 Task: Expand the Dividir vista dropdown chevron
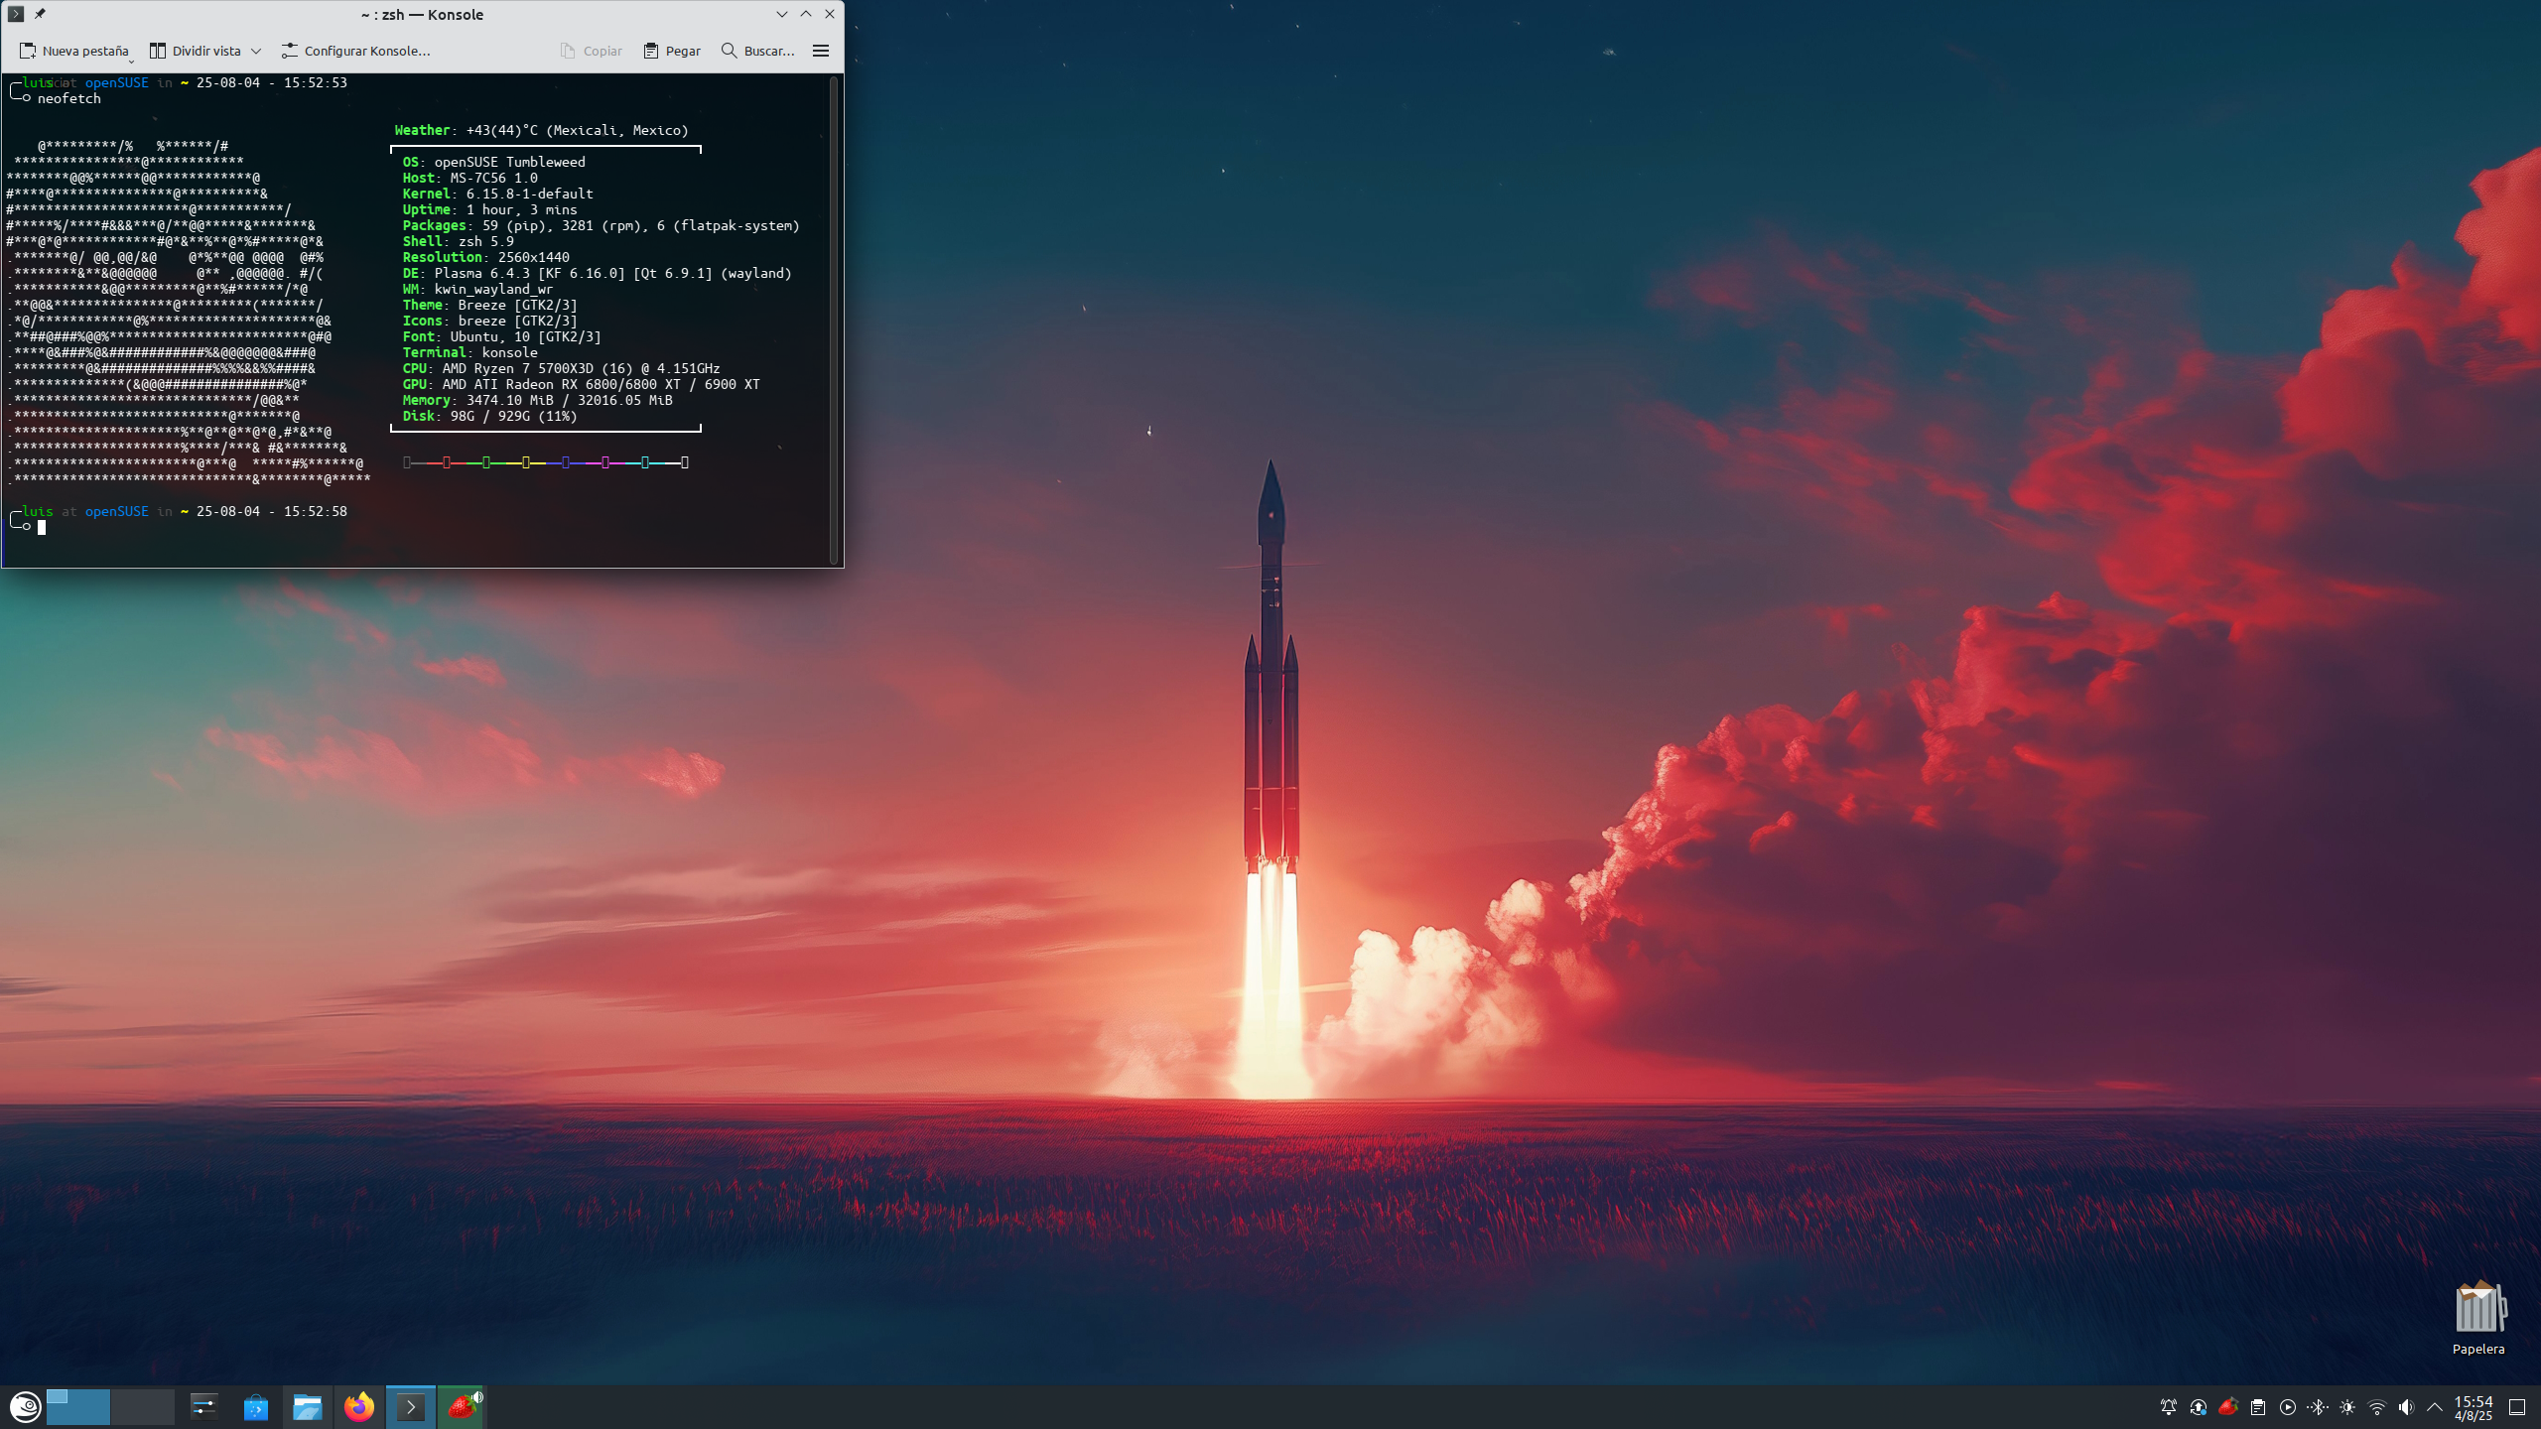pos(256,51)
